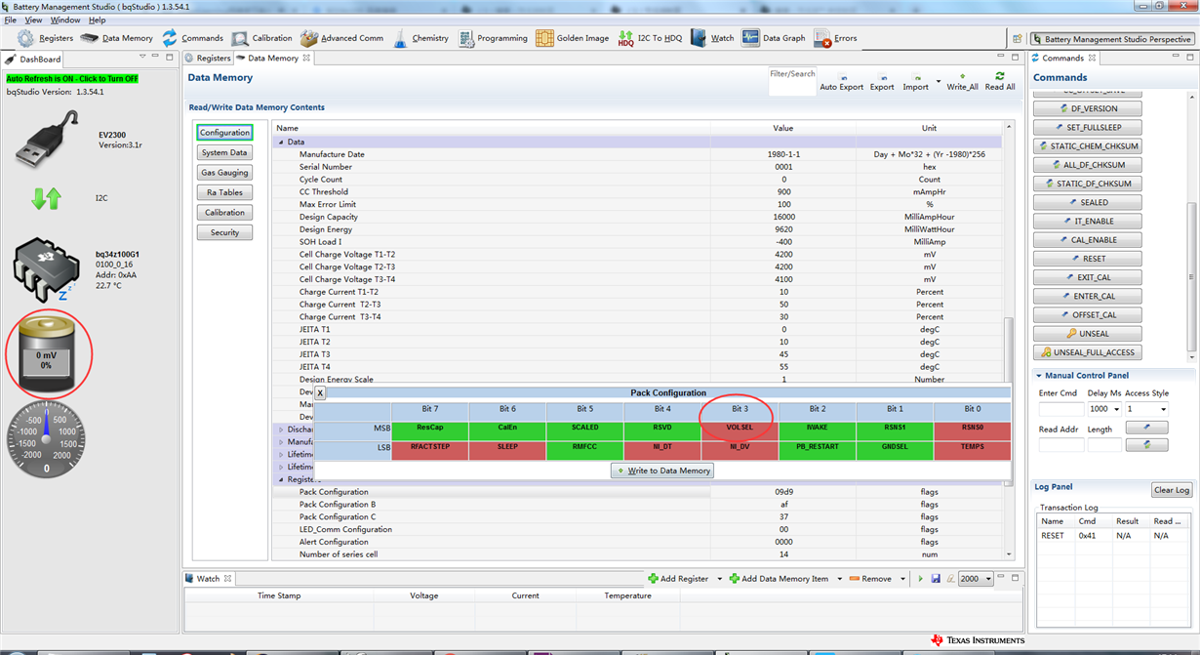Open the Help menu
The height and width of the screenshot is (655, 1200).
pos(97,20)
